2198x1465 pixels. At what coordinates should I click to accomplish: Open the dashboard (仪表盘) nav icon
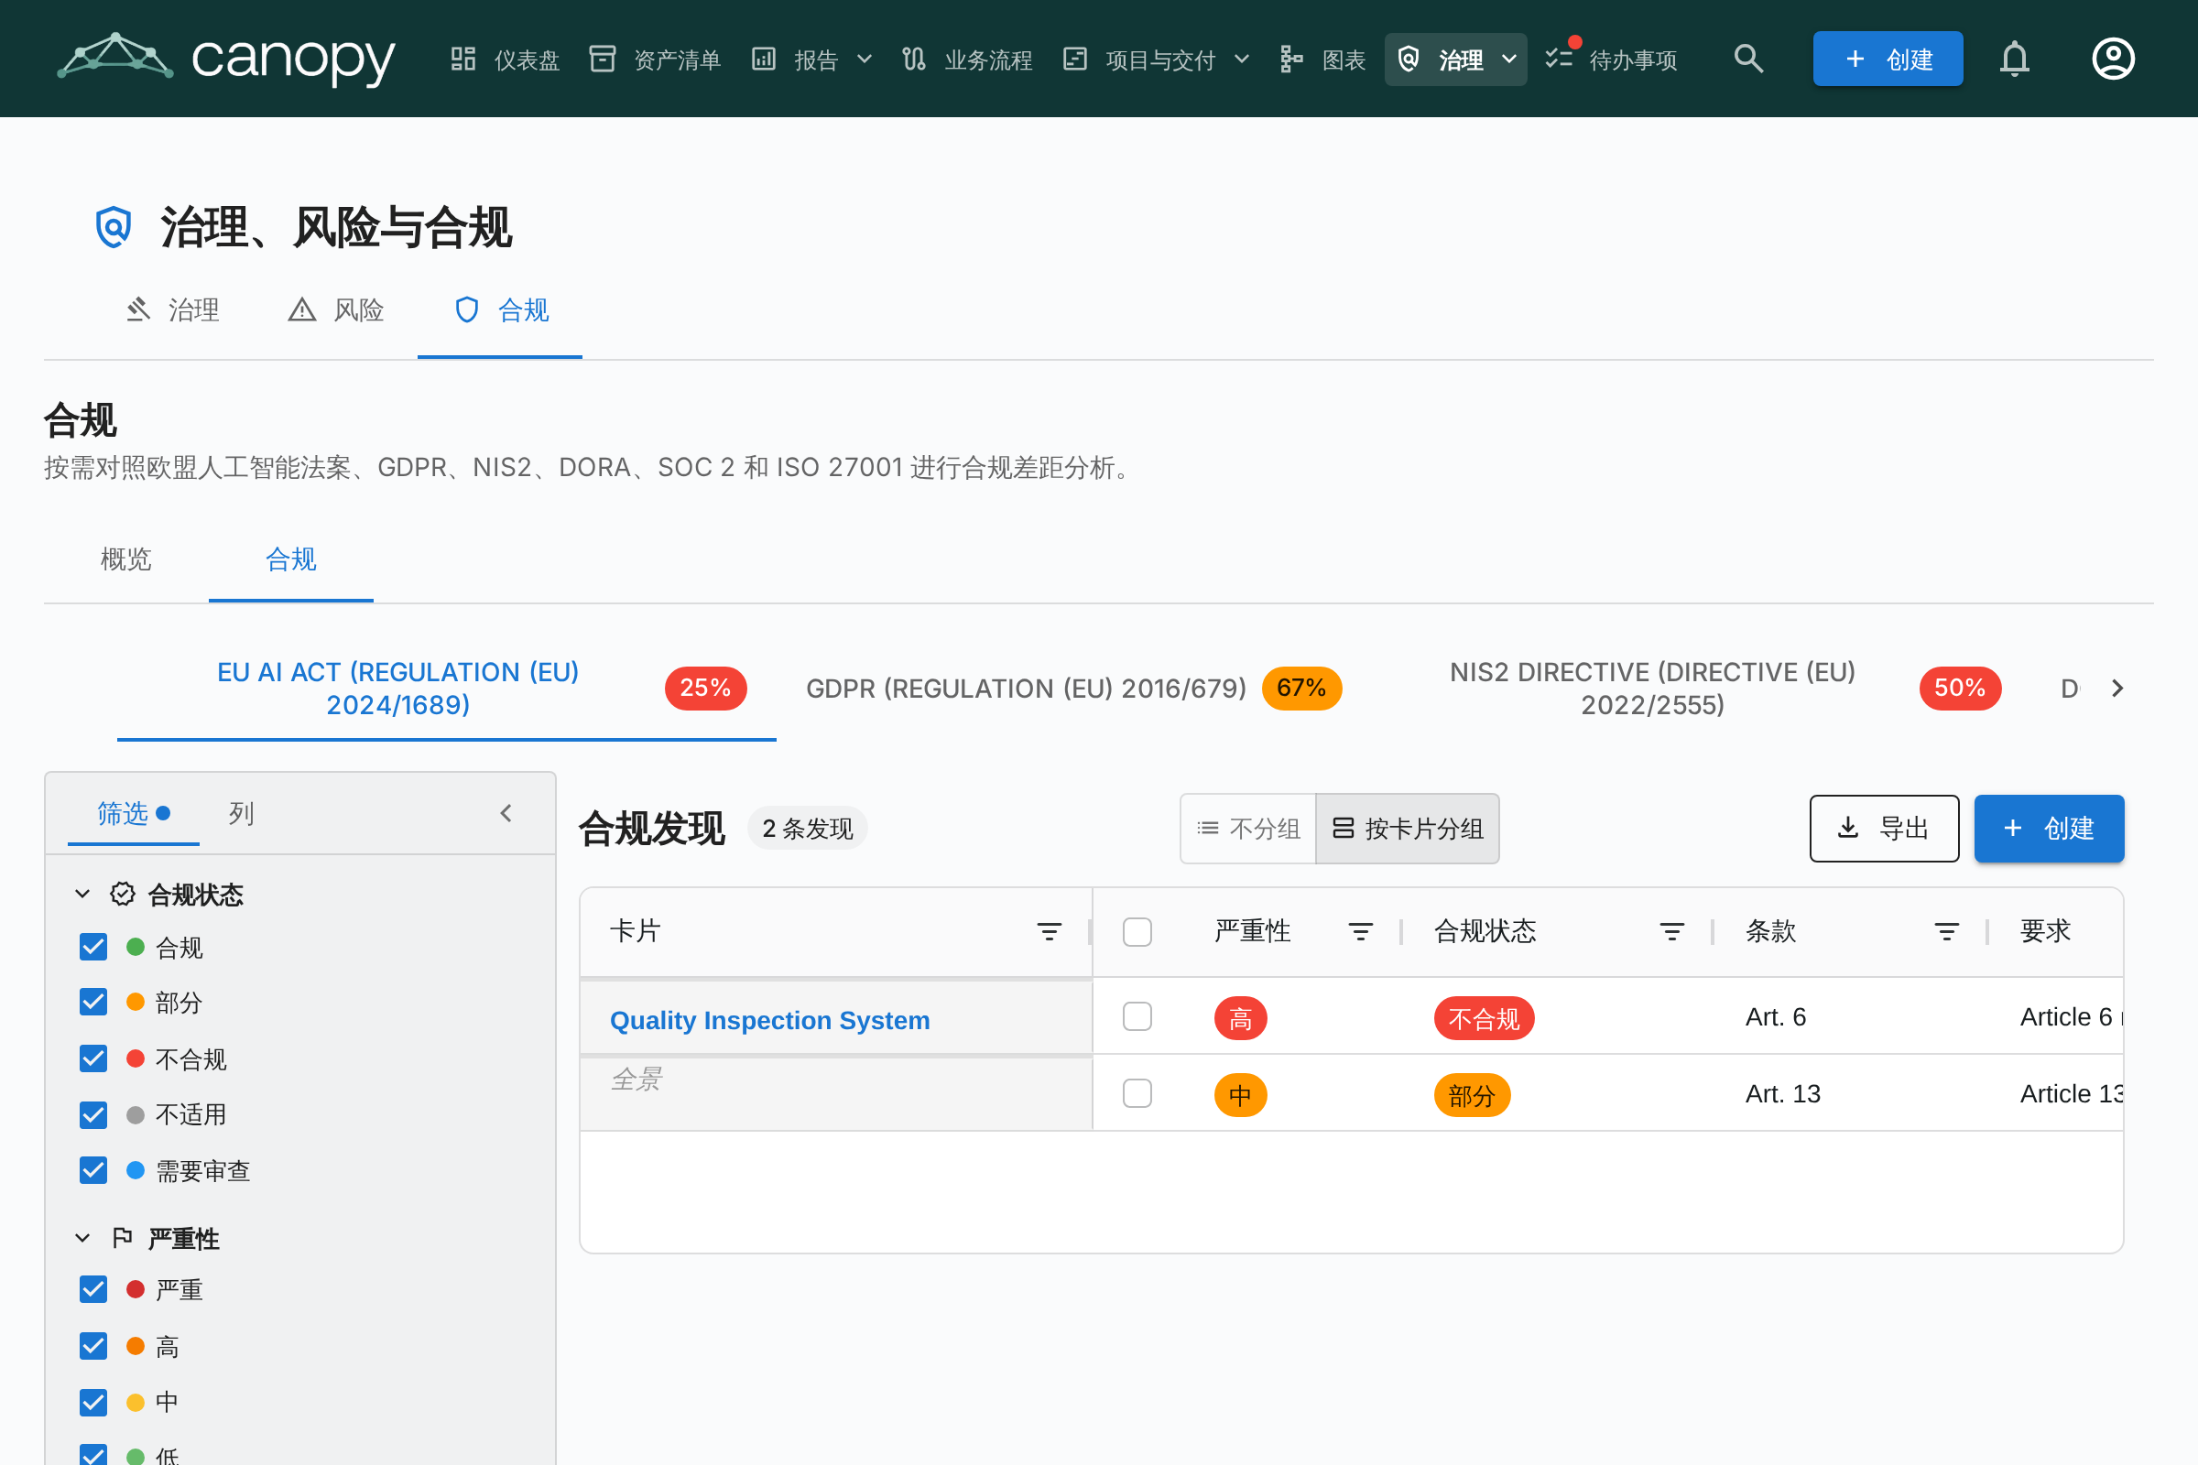click(x=462, y=59)
